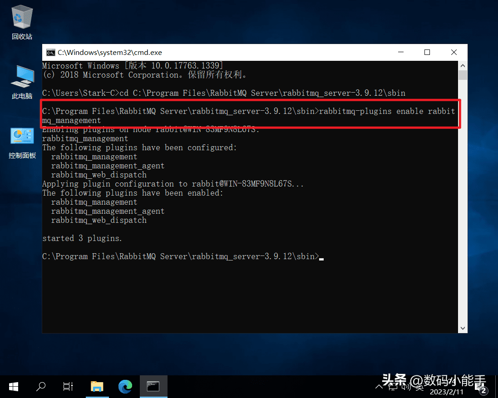Minimize the cmd.exe window
Image resolution: width=498 pixels, height=398 pixels.
tap(400, 53)
